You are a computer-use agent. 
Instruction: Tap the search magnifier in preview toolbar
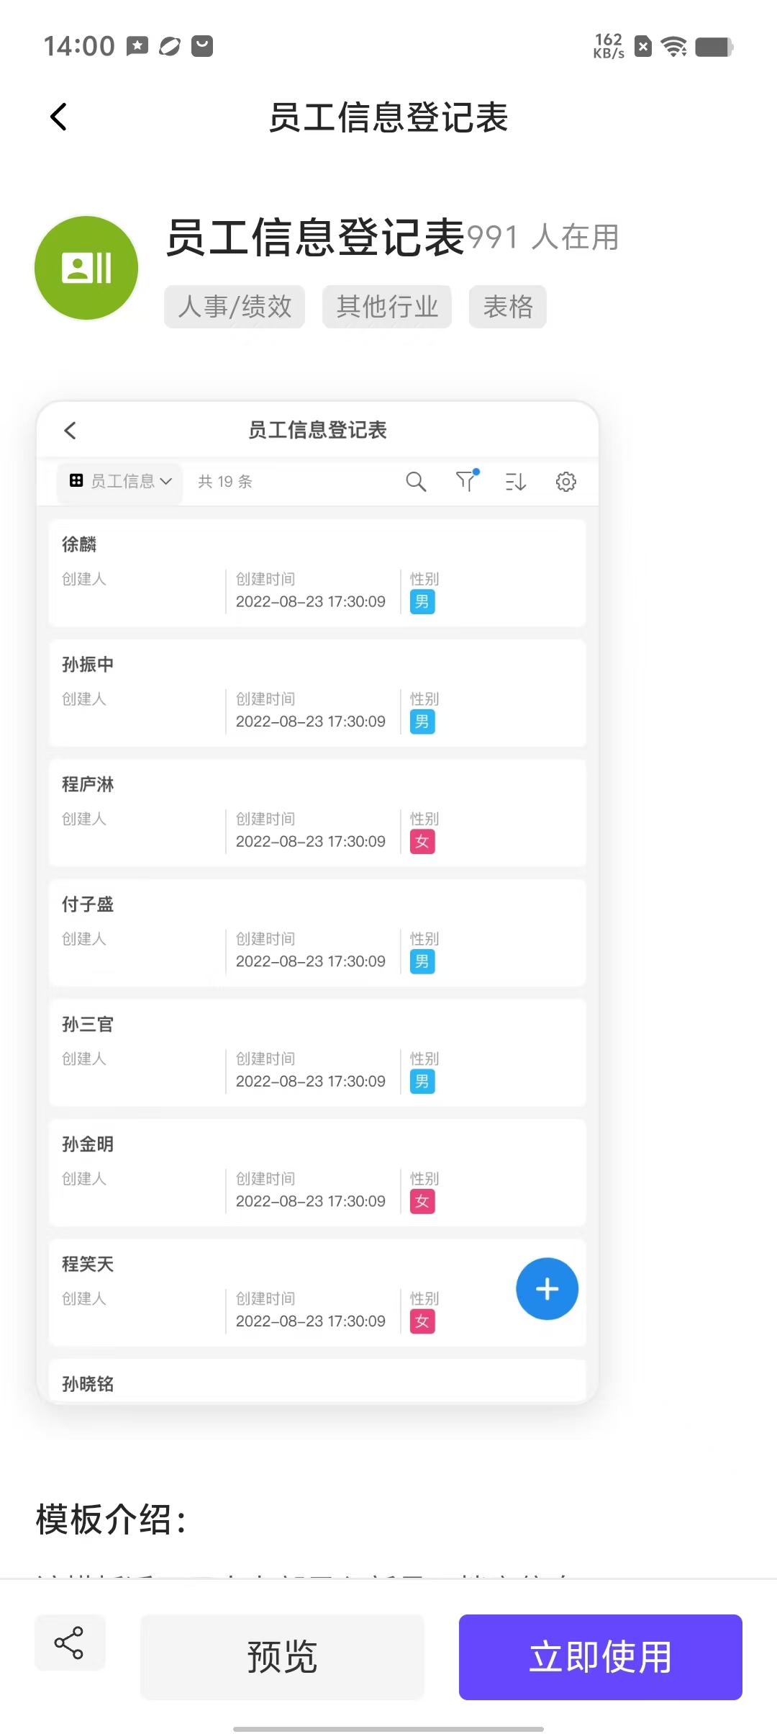coord(416,482)
